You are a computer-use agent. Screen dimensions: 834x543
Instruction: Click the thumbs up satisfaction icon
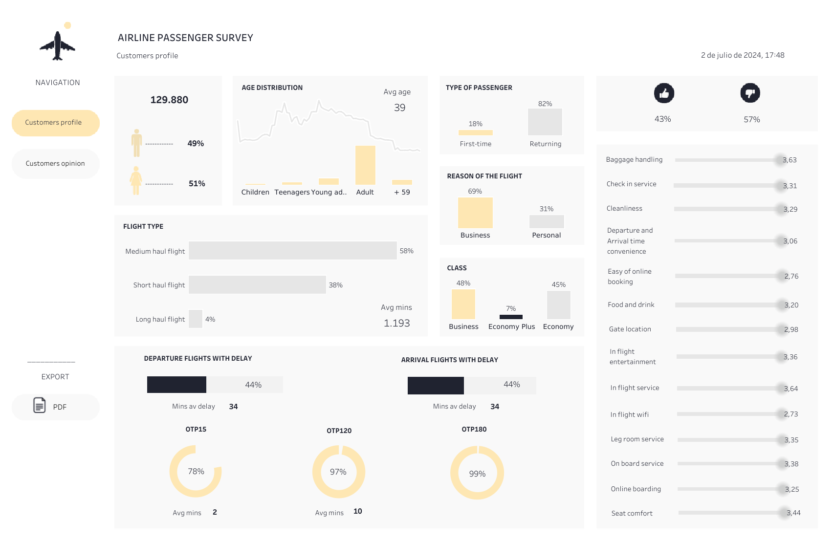(x=664, y=93)
